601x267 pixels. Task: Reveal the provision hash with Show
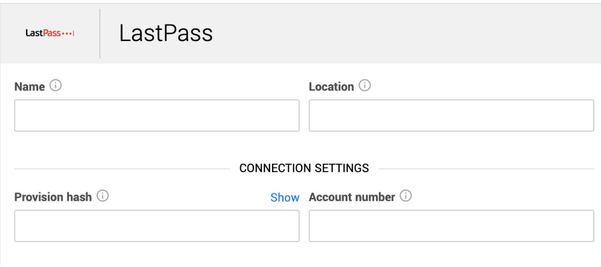[x=285, y=197]
